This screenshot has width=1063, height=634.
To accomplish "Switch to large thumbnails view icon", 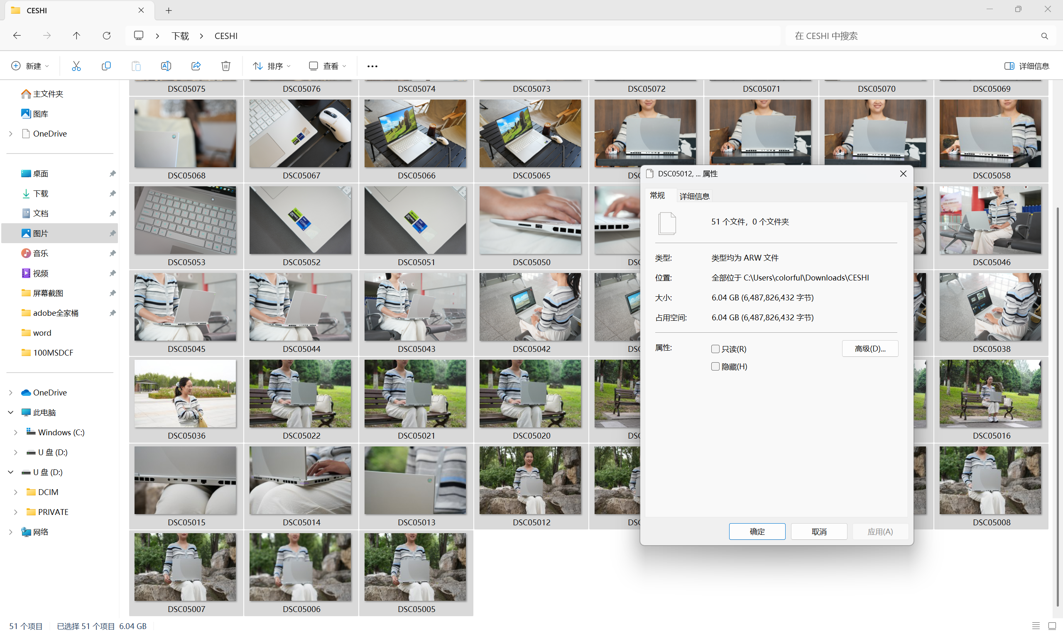I will (x=1052, y=626).
